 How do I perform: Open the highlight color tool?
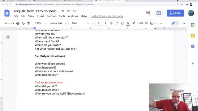134,23
